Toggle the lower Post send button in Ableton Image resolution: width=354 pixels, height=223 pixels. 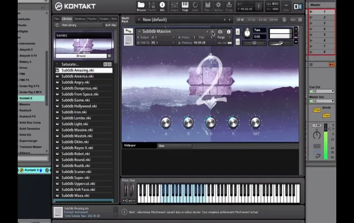click(x=326, y=116)
